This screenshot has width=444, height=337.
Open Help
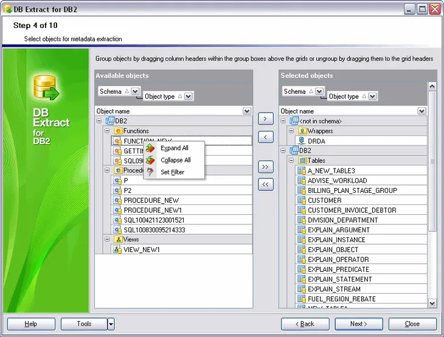[31, 324]
